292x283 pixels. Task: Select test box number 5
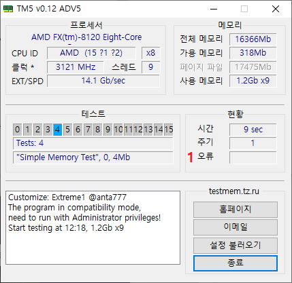coord(67,130)
